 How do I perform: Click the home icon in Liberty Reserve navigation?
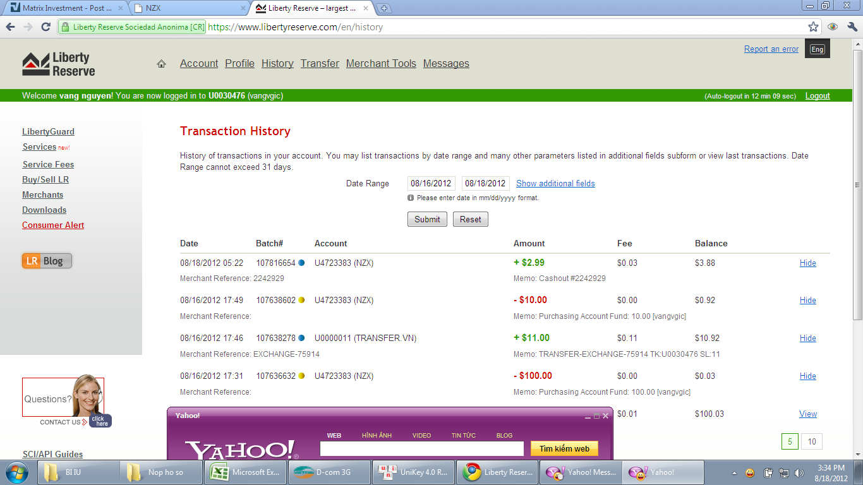161,64
